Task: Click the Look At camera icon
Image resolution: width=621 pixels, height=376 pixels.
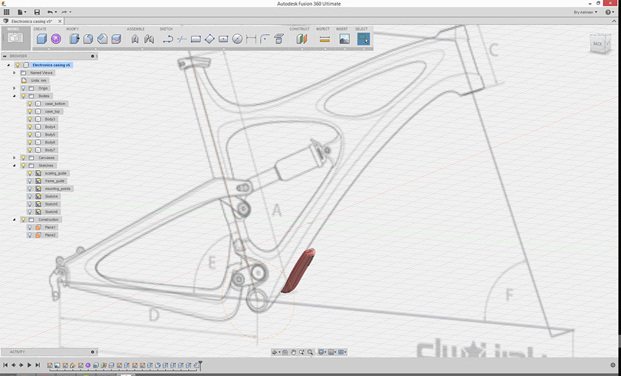Action: 285,352
